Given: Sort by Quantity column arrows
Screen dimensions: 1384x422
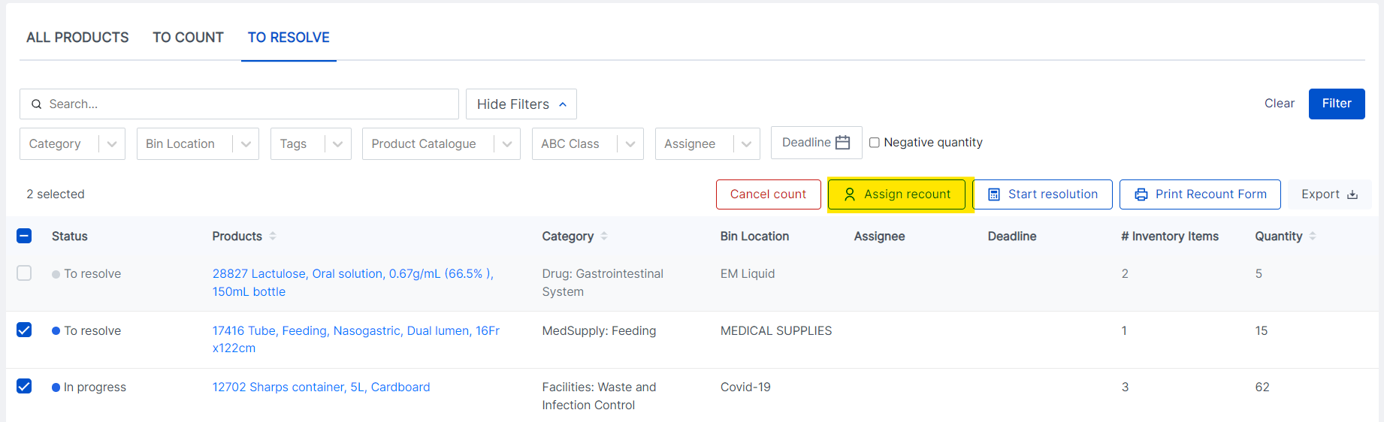Looking at the screenshot, I should 1313,236.
